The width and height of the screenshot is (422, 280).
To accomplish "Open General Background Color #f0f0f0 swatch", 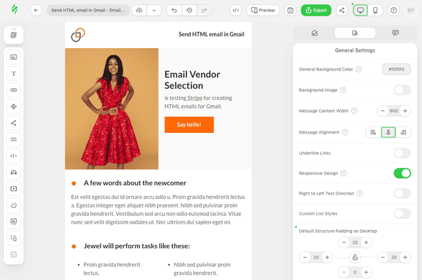I will click(396, 69).
